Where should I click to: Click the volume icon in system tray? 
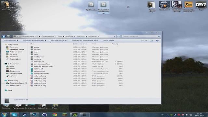(x=187, y=115)
